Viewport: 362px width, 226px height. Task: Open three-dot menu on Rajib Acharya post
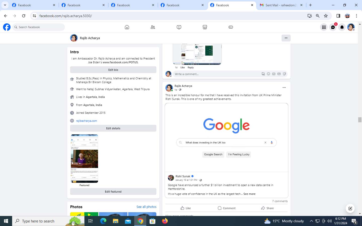click(x=284, y=88)
